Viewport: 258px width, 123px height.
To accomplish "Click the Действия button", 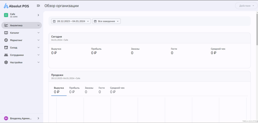I will (x=246, y=6).
